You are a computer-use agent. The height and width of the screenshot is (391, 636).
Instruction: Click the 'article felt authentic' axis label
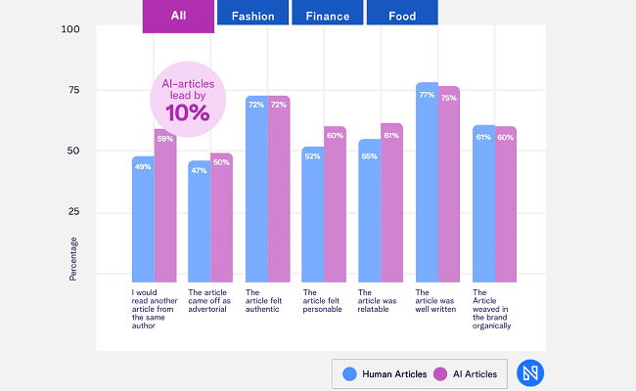click(262, 301)
